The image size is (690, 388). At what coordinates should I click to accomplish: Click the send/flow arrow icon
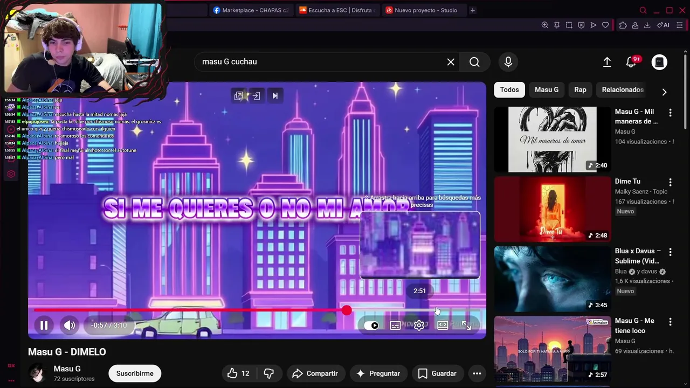(x=593, y=25)
